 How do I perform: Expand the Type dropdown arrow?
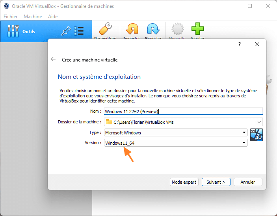(244, 132)
